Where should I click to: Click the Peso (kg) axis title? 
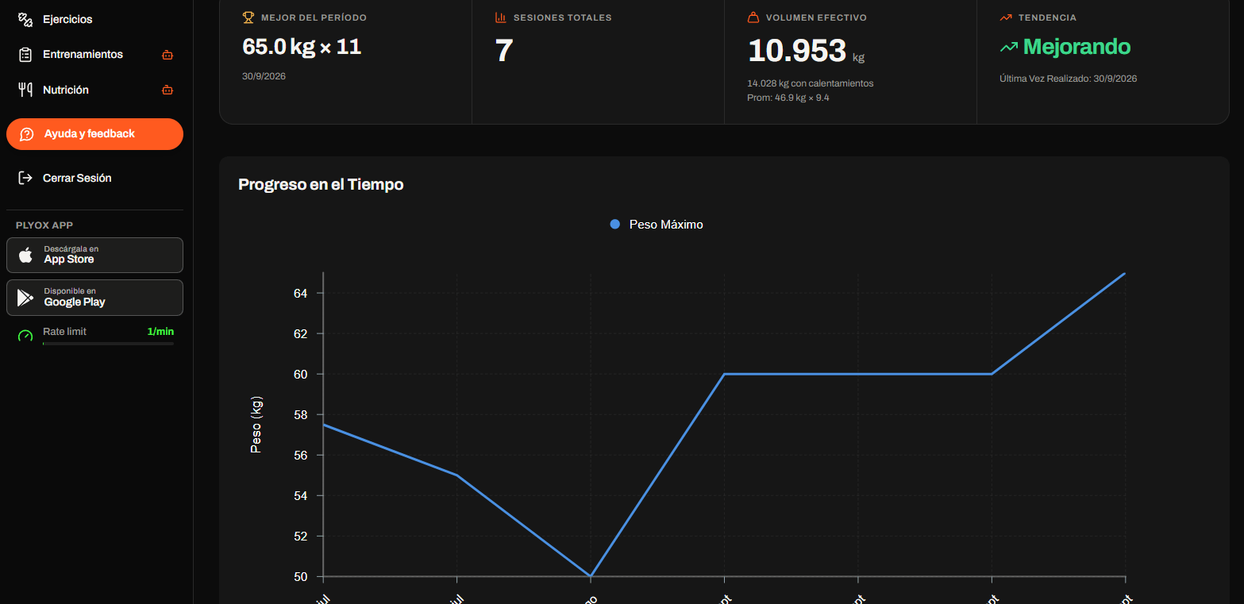(256, 425)
